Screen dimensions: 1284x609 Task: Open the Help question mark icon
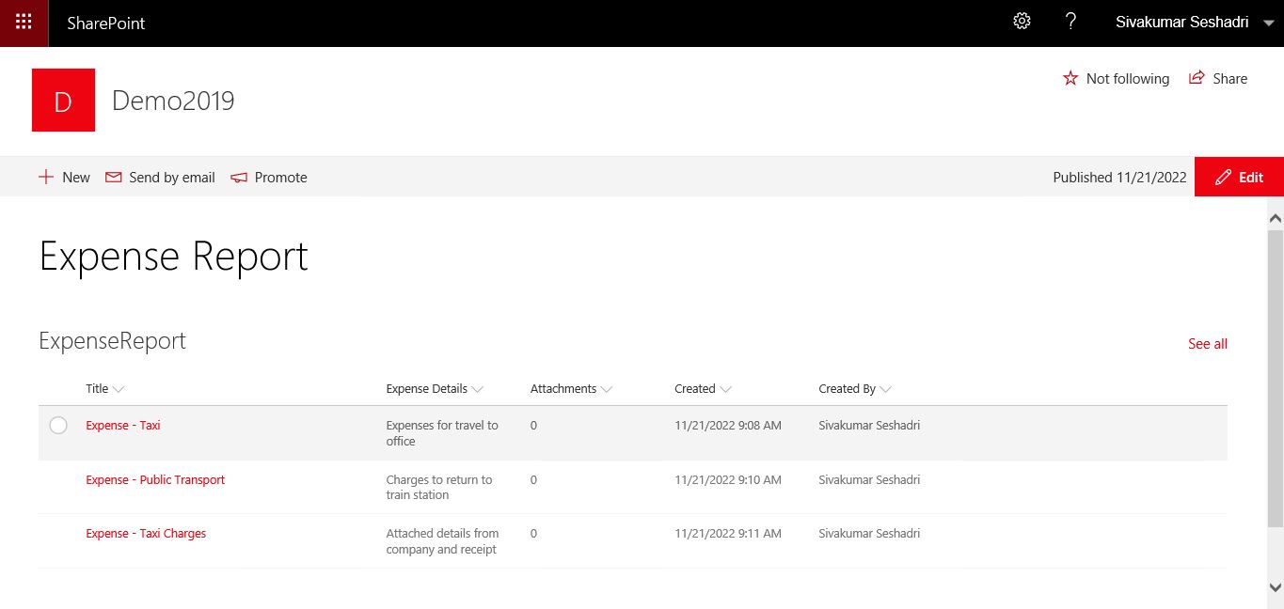(x=1071, y=21)
